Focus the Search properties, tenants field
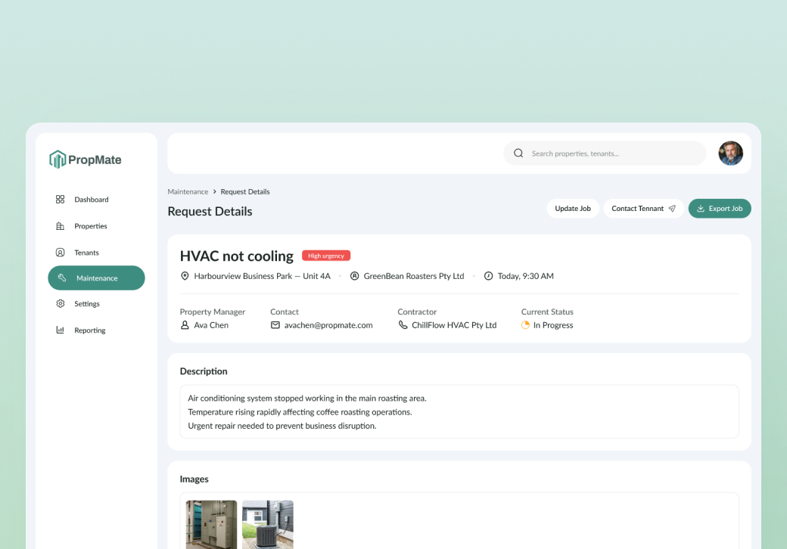 tap(605, 154)
